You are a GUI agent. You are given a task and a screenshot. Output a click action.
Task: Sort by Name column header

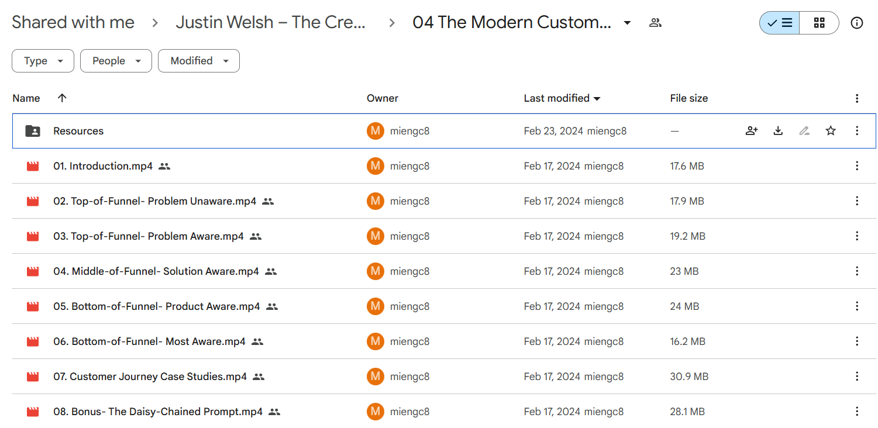coord(26,98)
